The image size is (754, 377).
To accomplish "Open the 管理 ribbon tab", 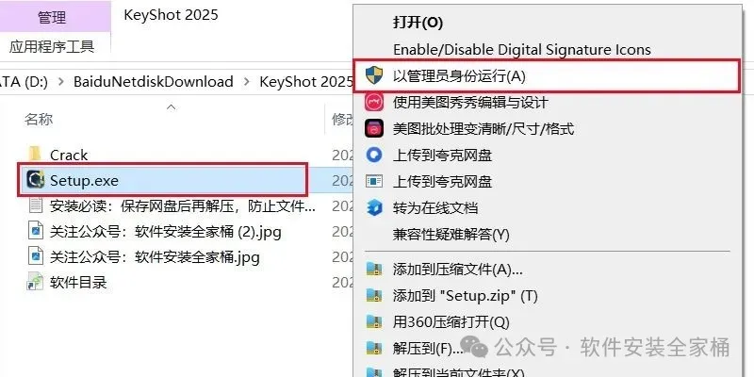I will pos(52,18).
